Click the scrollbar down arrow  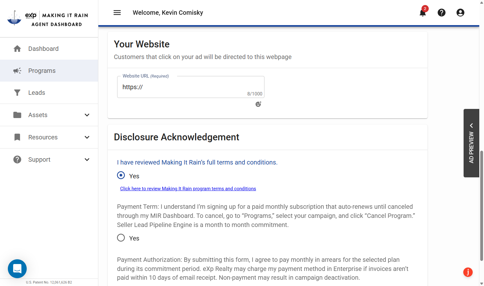coord(481,283)
